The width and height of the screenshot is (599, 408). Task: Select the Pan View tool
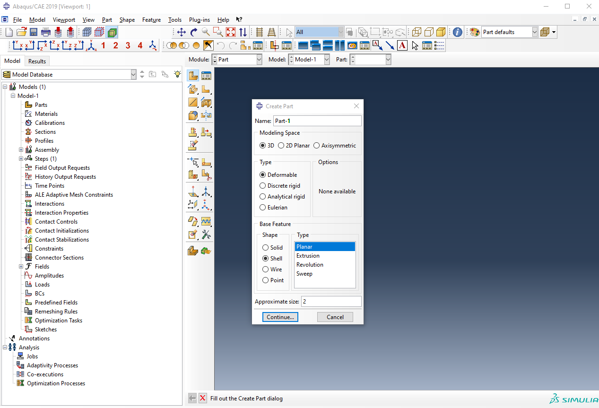182,32
